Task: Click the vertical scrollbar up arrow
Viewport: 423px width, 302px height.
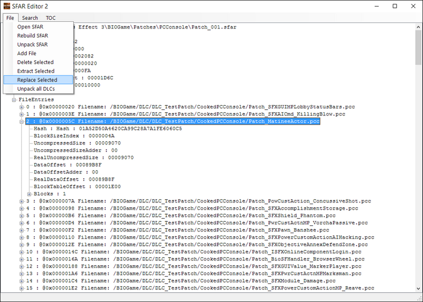Action: [418, 27]
